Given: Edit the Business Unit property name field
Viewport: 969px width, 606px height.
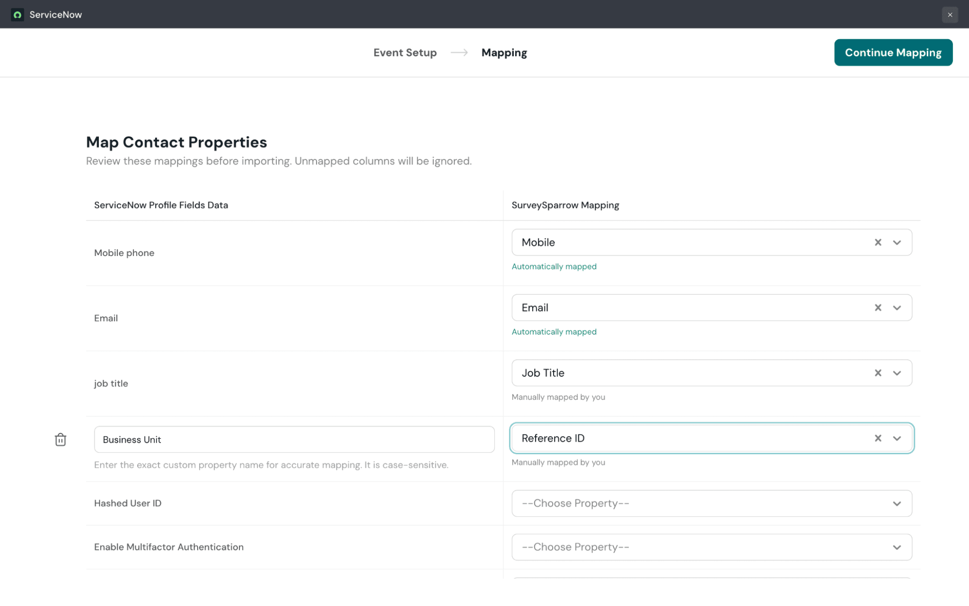Looking at the screenshot, I should 294,439.
